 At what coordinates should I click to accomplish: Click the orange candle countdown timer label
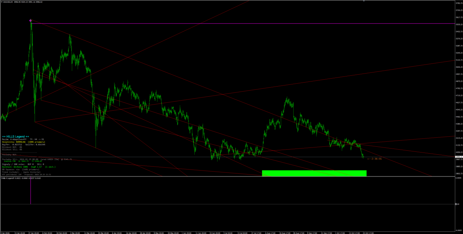click(x=375, y=159)
